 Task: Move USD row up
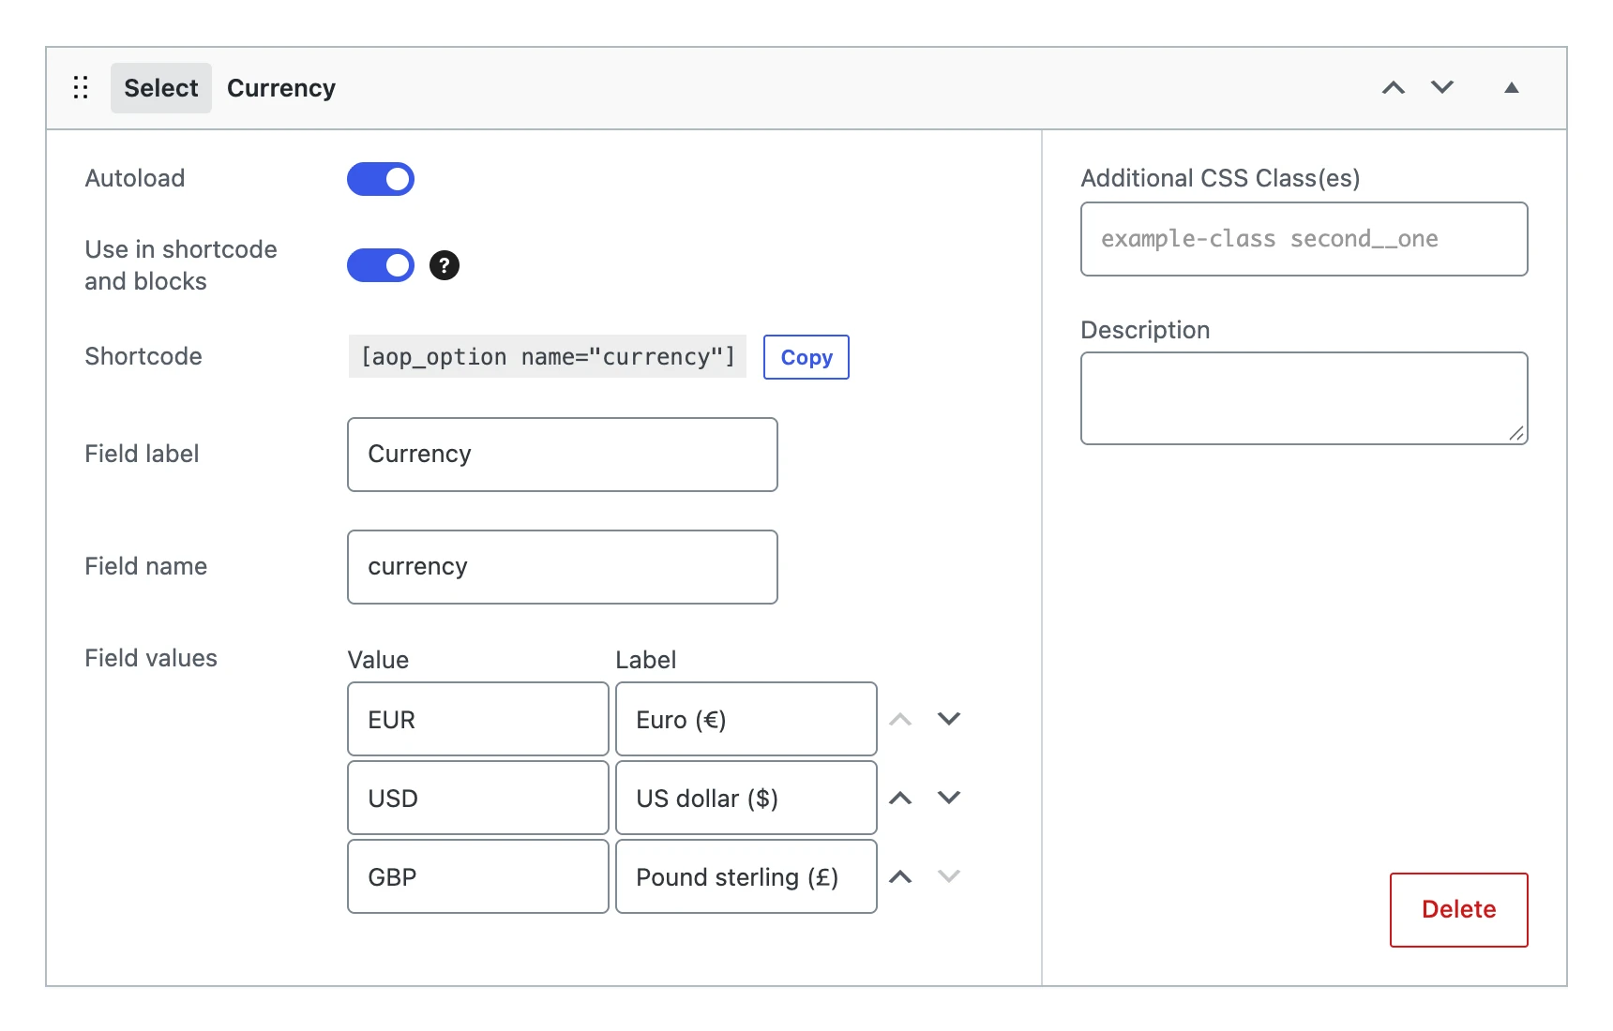click(x=900, y=798)
